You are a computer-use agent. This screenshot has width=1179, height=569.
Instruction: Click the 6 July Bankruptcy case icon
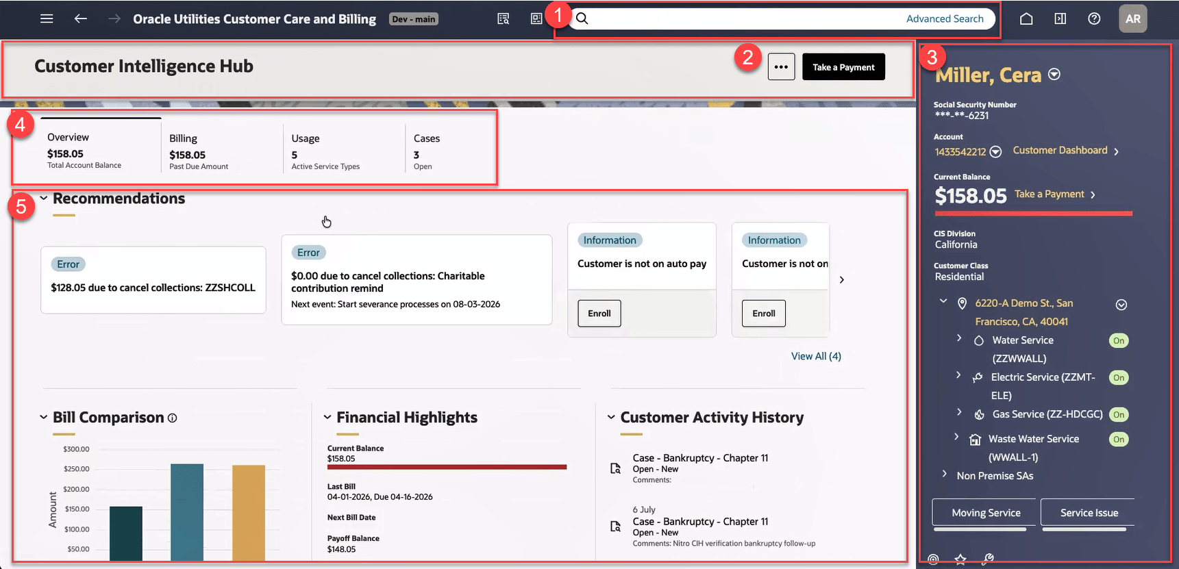coord(615,527)
